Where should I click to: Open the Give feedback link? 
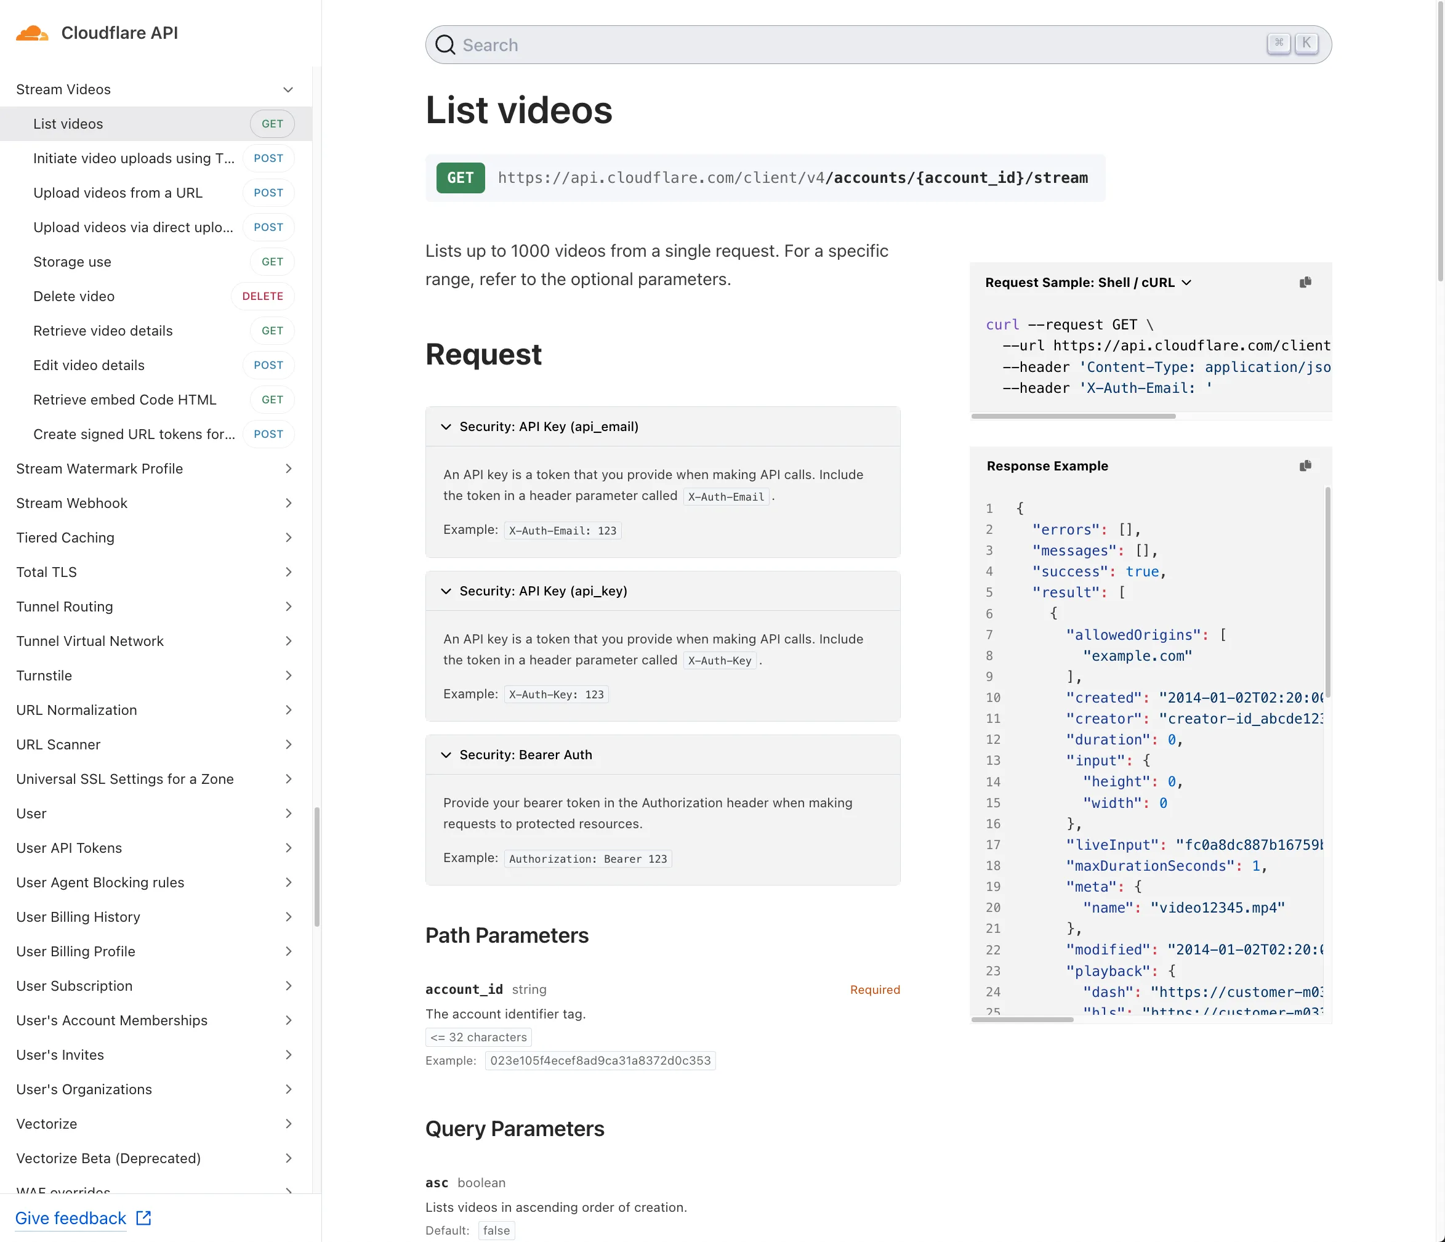(x=70, y=1217)
